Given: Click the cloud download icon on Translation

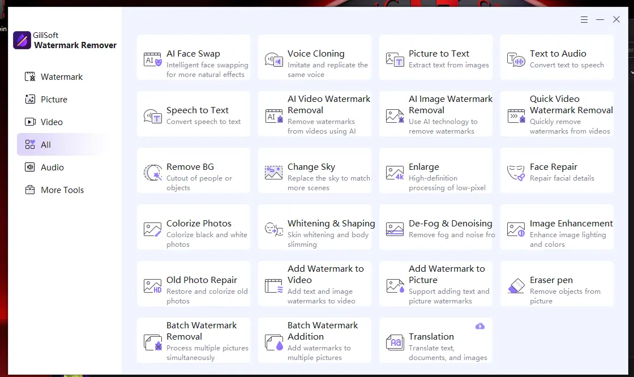Looking at the screenshot, I should coord(480,326).
